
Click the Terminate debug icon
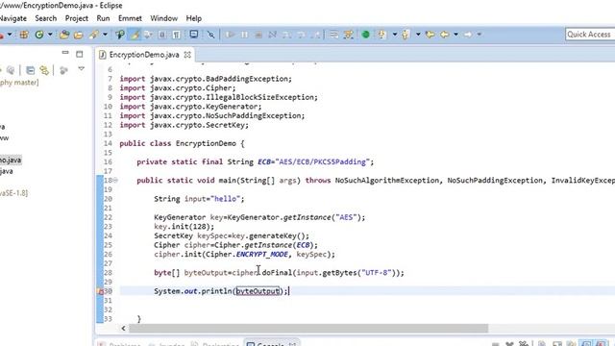[x=258, y=35]
